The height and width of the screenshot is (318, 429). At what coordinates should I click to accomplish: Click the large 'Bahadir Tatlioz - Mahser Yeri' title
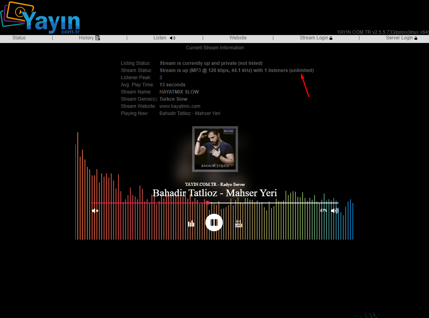pos(215,193)
